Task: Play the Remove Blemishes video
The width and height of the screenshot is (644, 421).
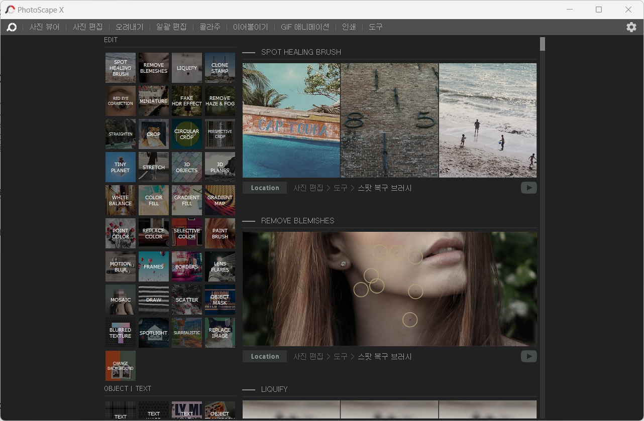Action: 528,356
